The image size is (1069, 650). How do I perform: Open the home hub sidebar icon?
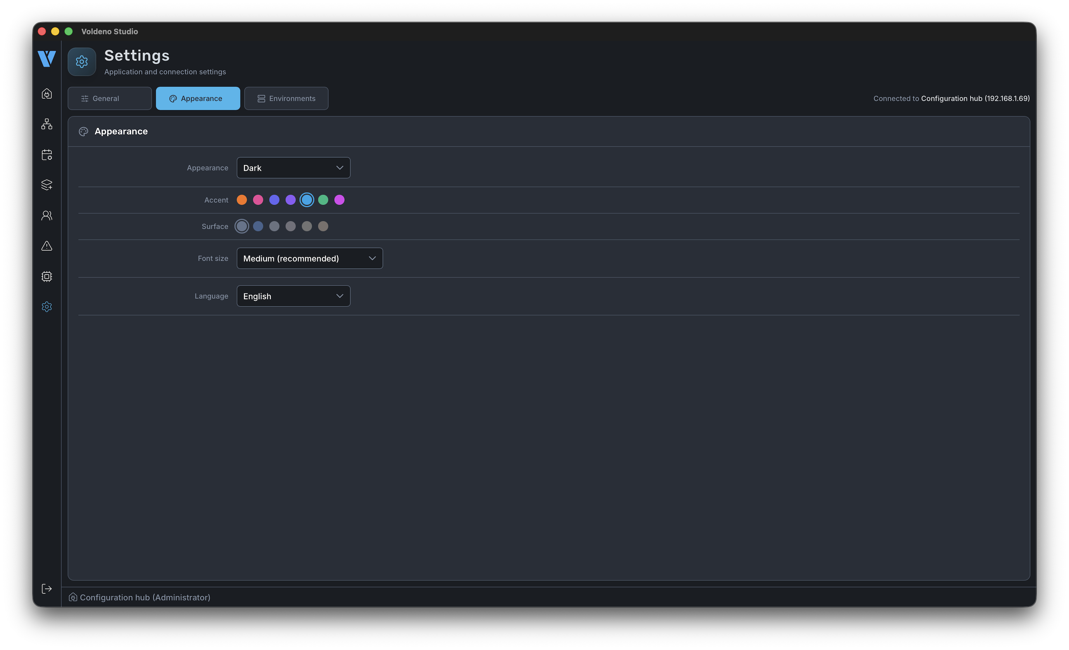point(47,94)
